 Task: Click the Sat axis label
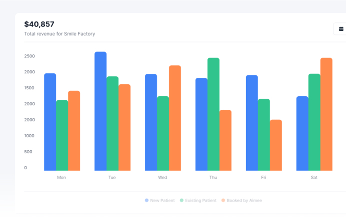point(314,178)
